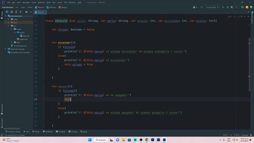Screen dimensions: 254x143
Task: Expand the out folder node
Action: [8, 22]
